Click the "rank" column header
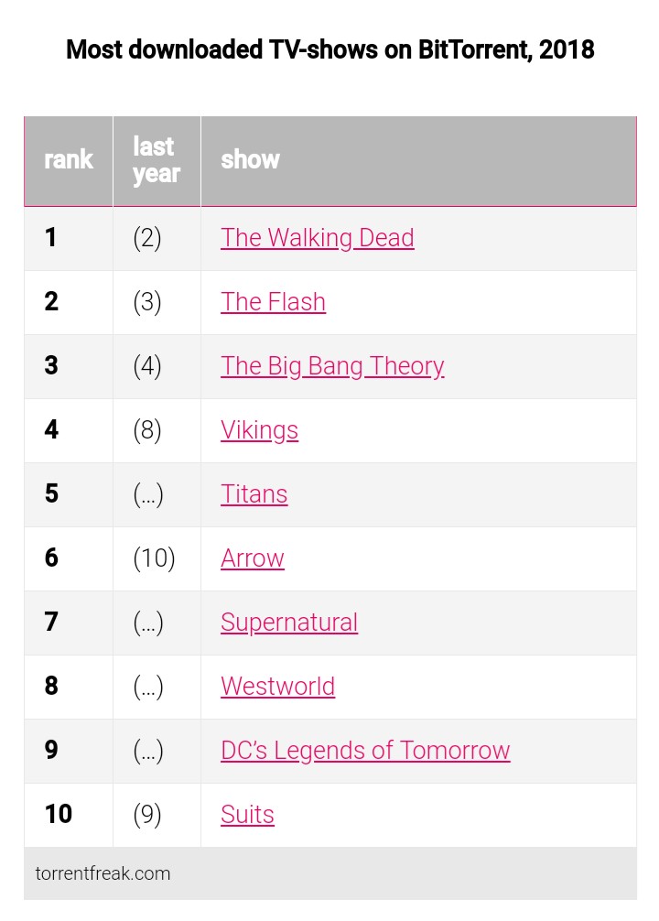The height and width of the screenshot is (921, 659). coord(69,160)
